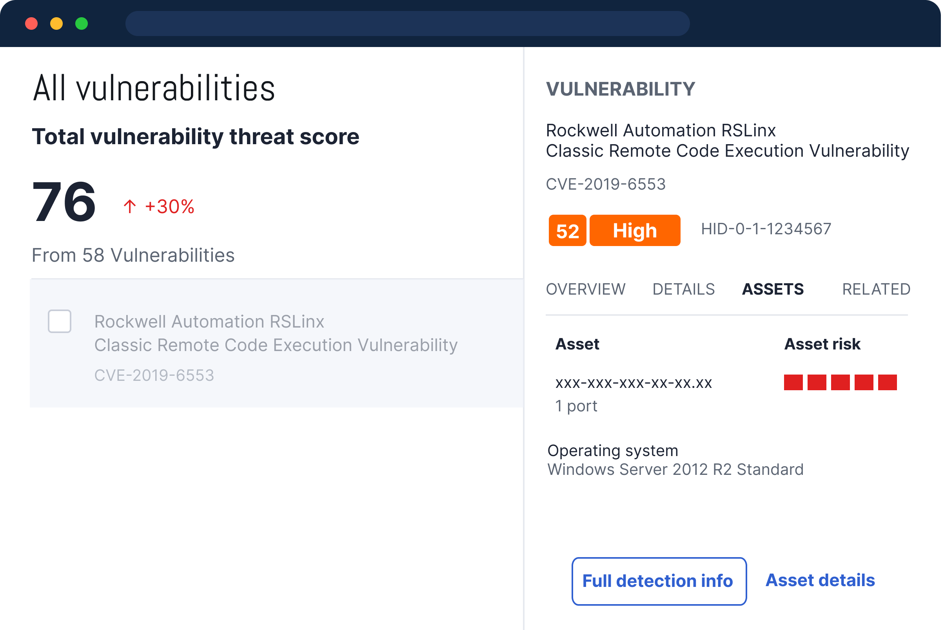The height and width of the screenshot is (630, 944).
Task: Click the red upward trend arrow icon
Action: [129, 206]
